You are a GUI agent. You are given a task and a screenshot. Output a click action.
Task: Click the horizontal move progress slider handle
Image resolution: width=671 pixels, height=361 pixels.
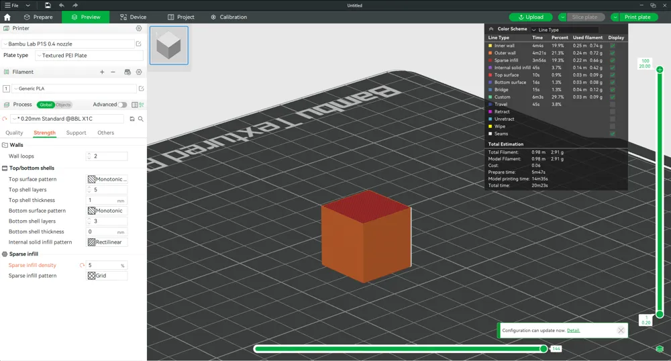pos(544,349)
